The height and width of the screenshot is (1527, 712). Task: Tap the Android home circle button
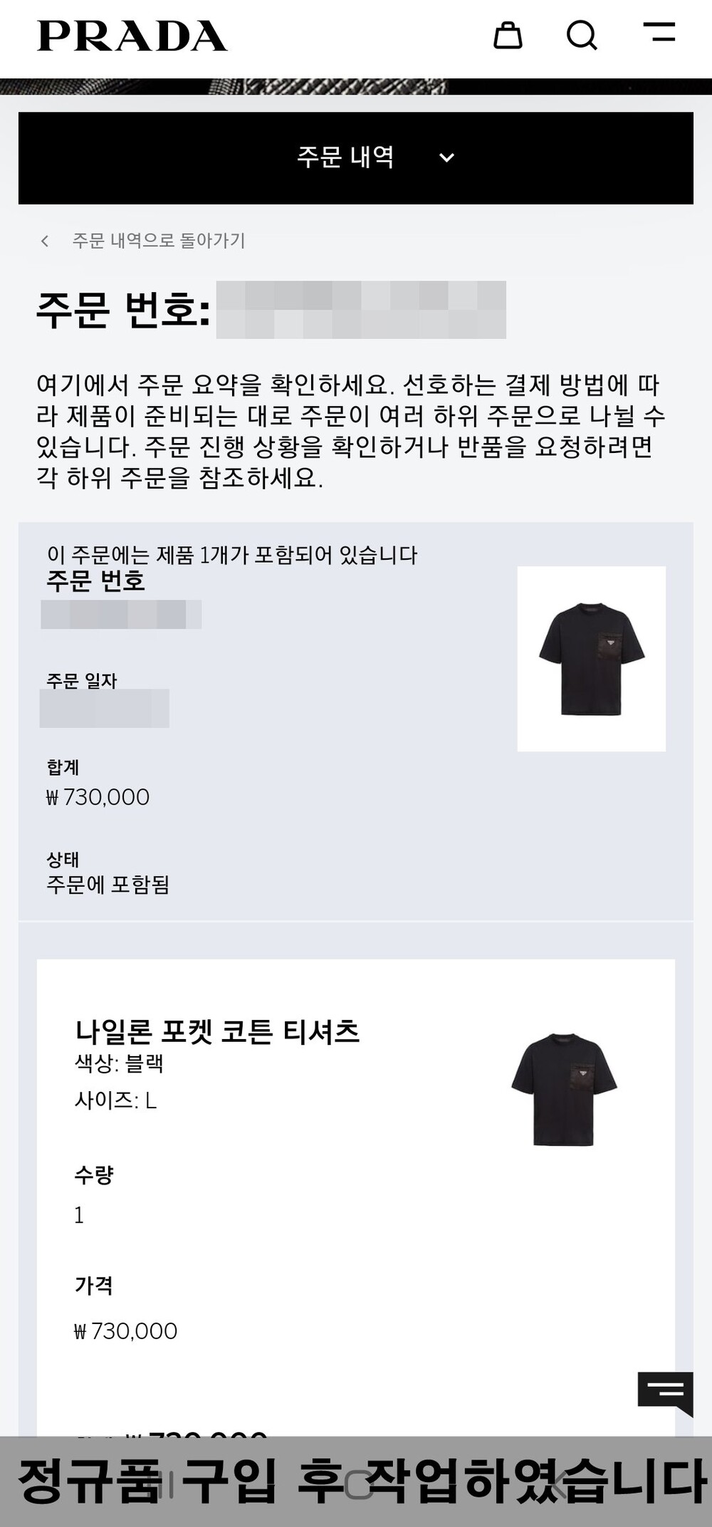358,1486
